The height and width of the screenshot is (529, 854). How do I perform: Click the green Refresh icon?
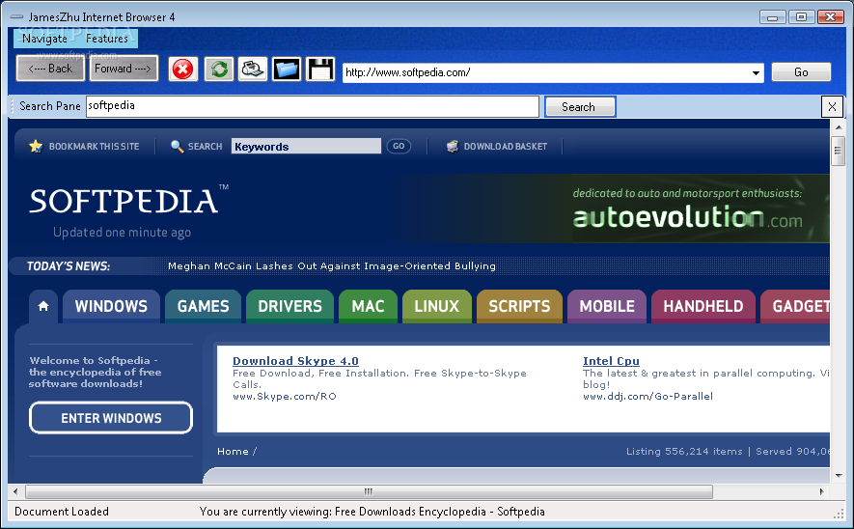pyautogui.click(x=219, y=70)
